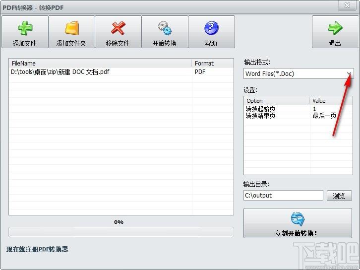Click the Format column header
The height and width of the screenshot is (270, 360).
pyautogui.click(x=212, y=63)
